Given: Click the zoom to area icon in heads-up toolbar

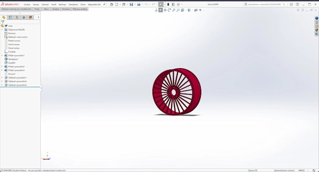Looking at the screenshot, I should click(x=178, y=10).
